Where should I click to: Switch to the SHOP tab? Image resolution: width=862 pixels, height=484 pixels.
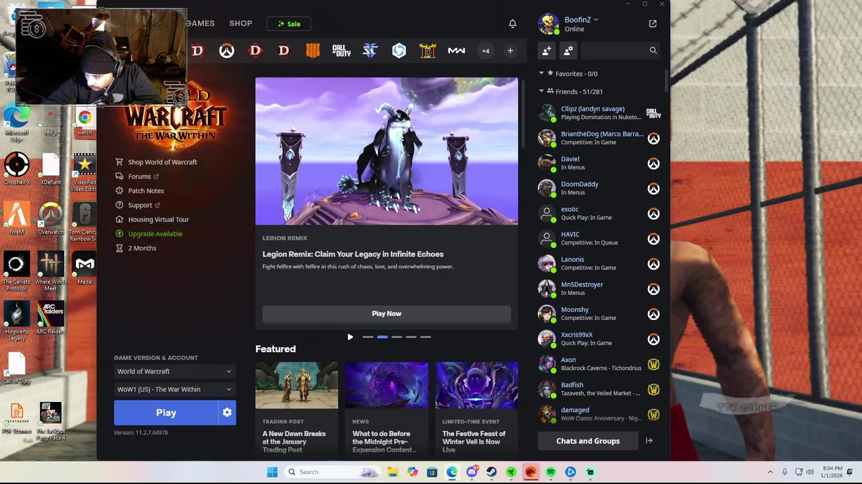(240, 24)
